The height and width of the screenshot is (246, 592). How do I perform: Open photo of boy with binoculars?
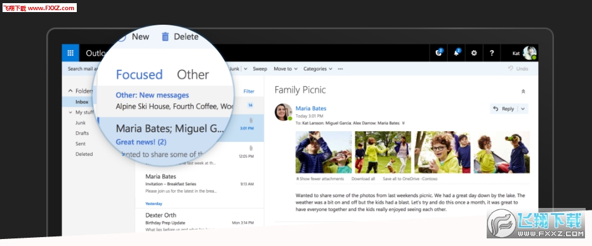tap(324, 152)
